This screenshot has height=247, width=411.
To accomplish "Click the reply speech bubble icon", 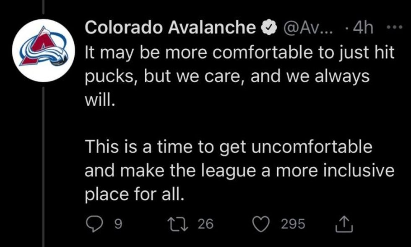I will click(94, 223).
